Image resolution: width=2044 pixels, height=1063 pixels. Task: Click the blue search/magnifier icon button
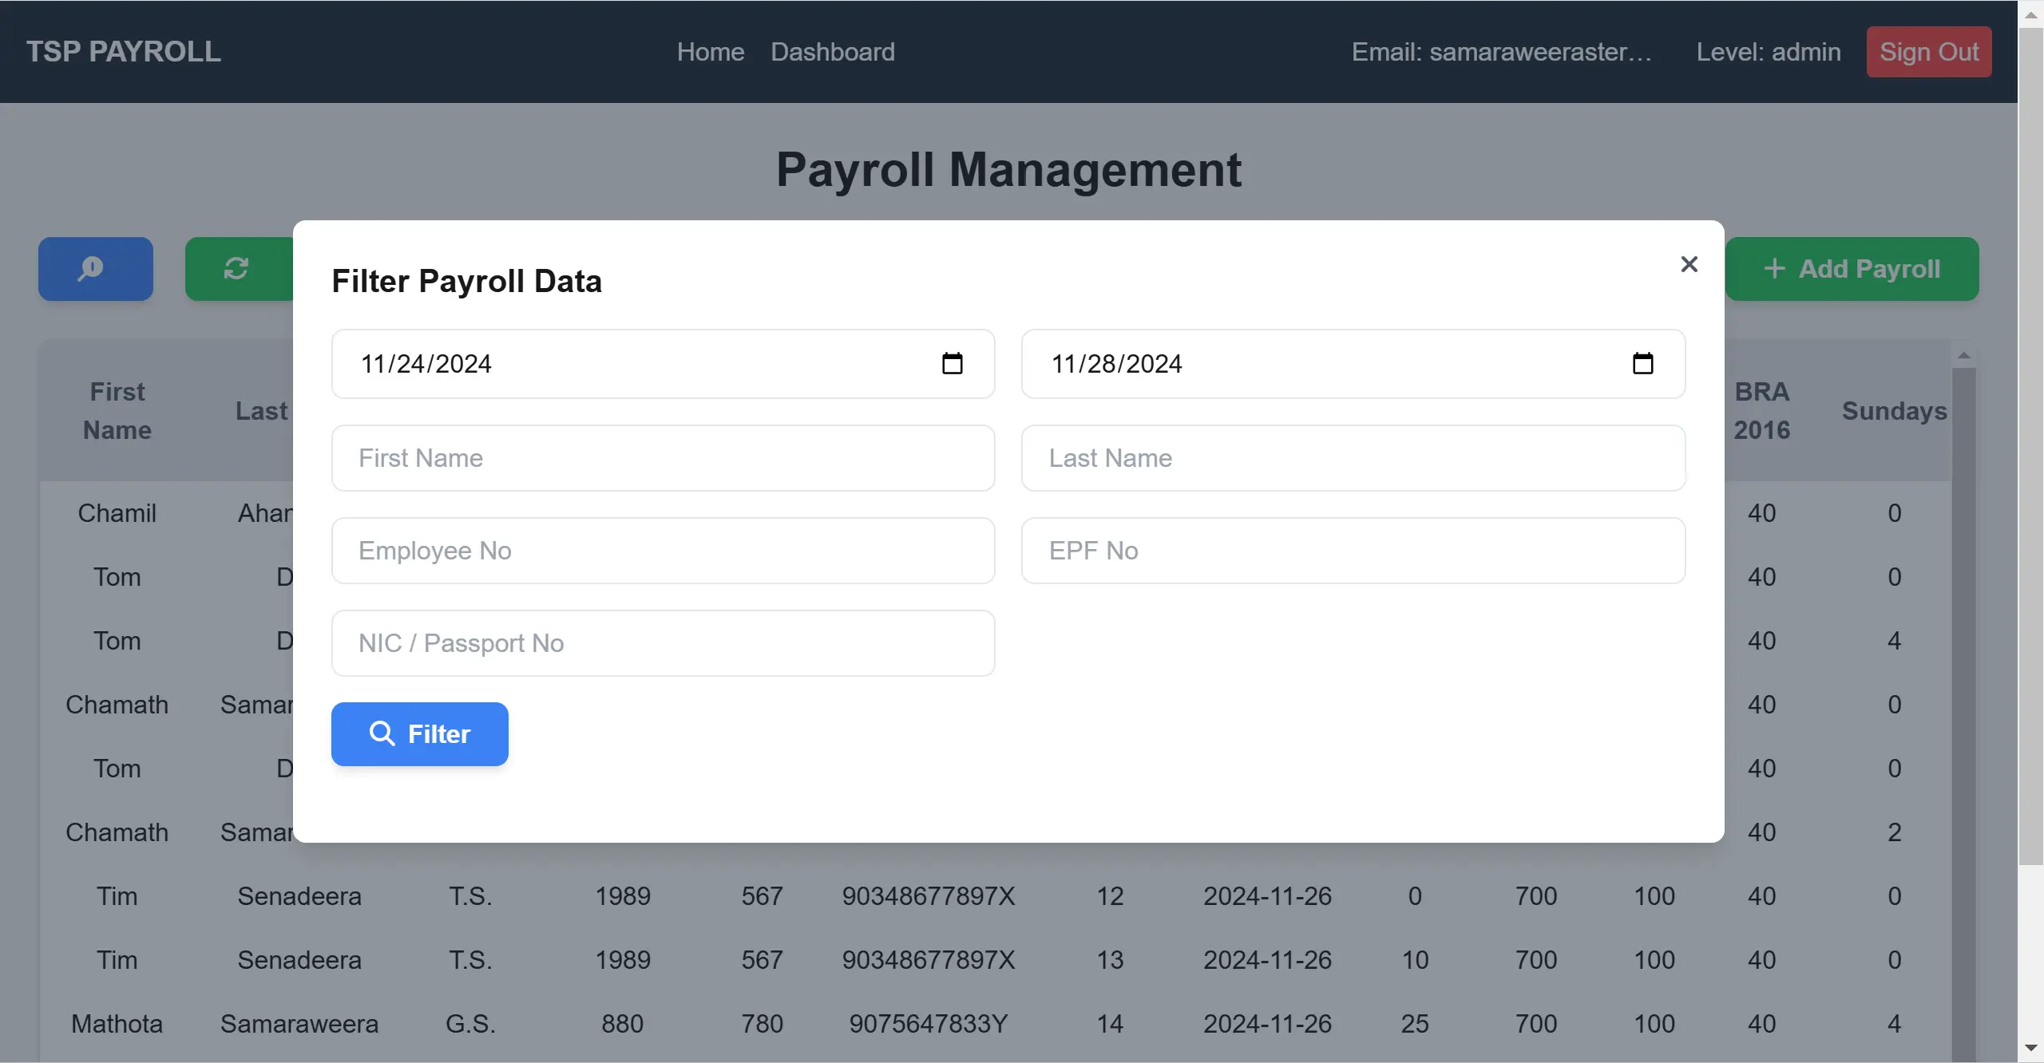94,269
